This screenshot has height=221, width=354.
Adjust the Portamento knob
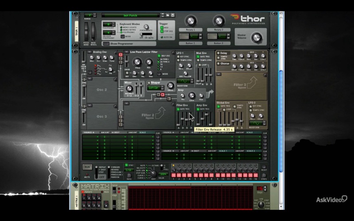[146, 27]
